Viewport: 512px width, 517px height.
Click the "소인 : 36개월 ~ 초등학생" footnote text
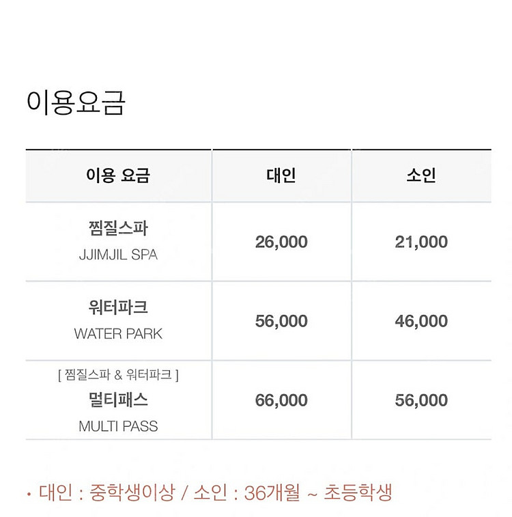tap(294, 492)
